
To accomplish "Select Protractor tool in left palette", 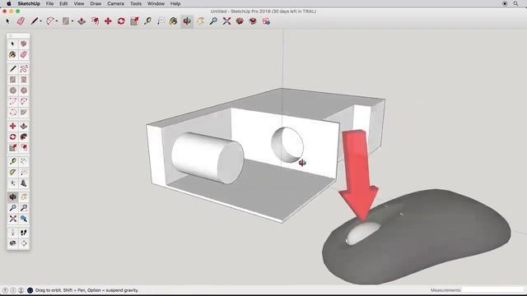I will [x=13, y=172].
